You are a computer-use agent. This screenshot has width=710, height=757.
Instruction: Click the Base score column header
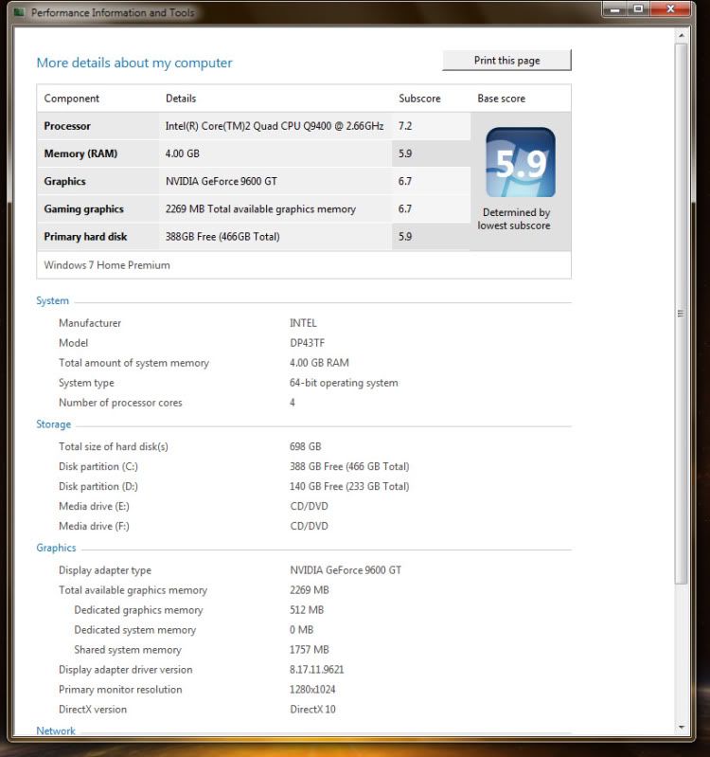tap(501, 99)
